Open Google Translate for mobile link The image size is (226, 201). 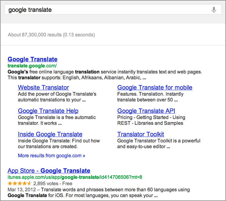click(x=155, y=87)
